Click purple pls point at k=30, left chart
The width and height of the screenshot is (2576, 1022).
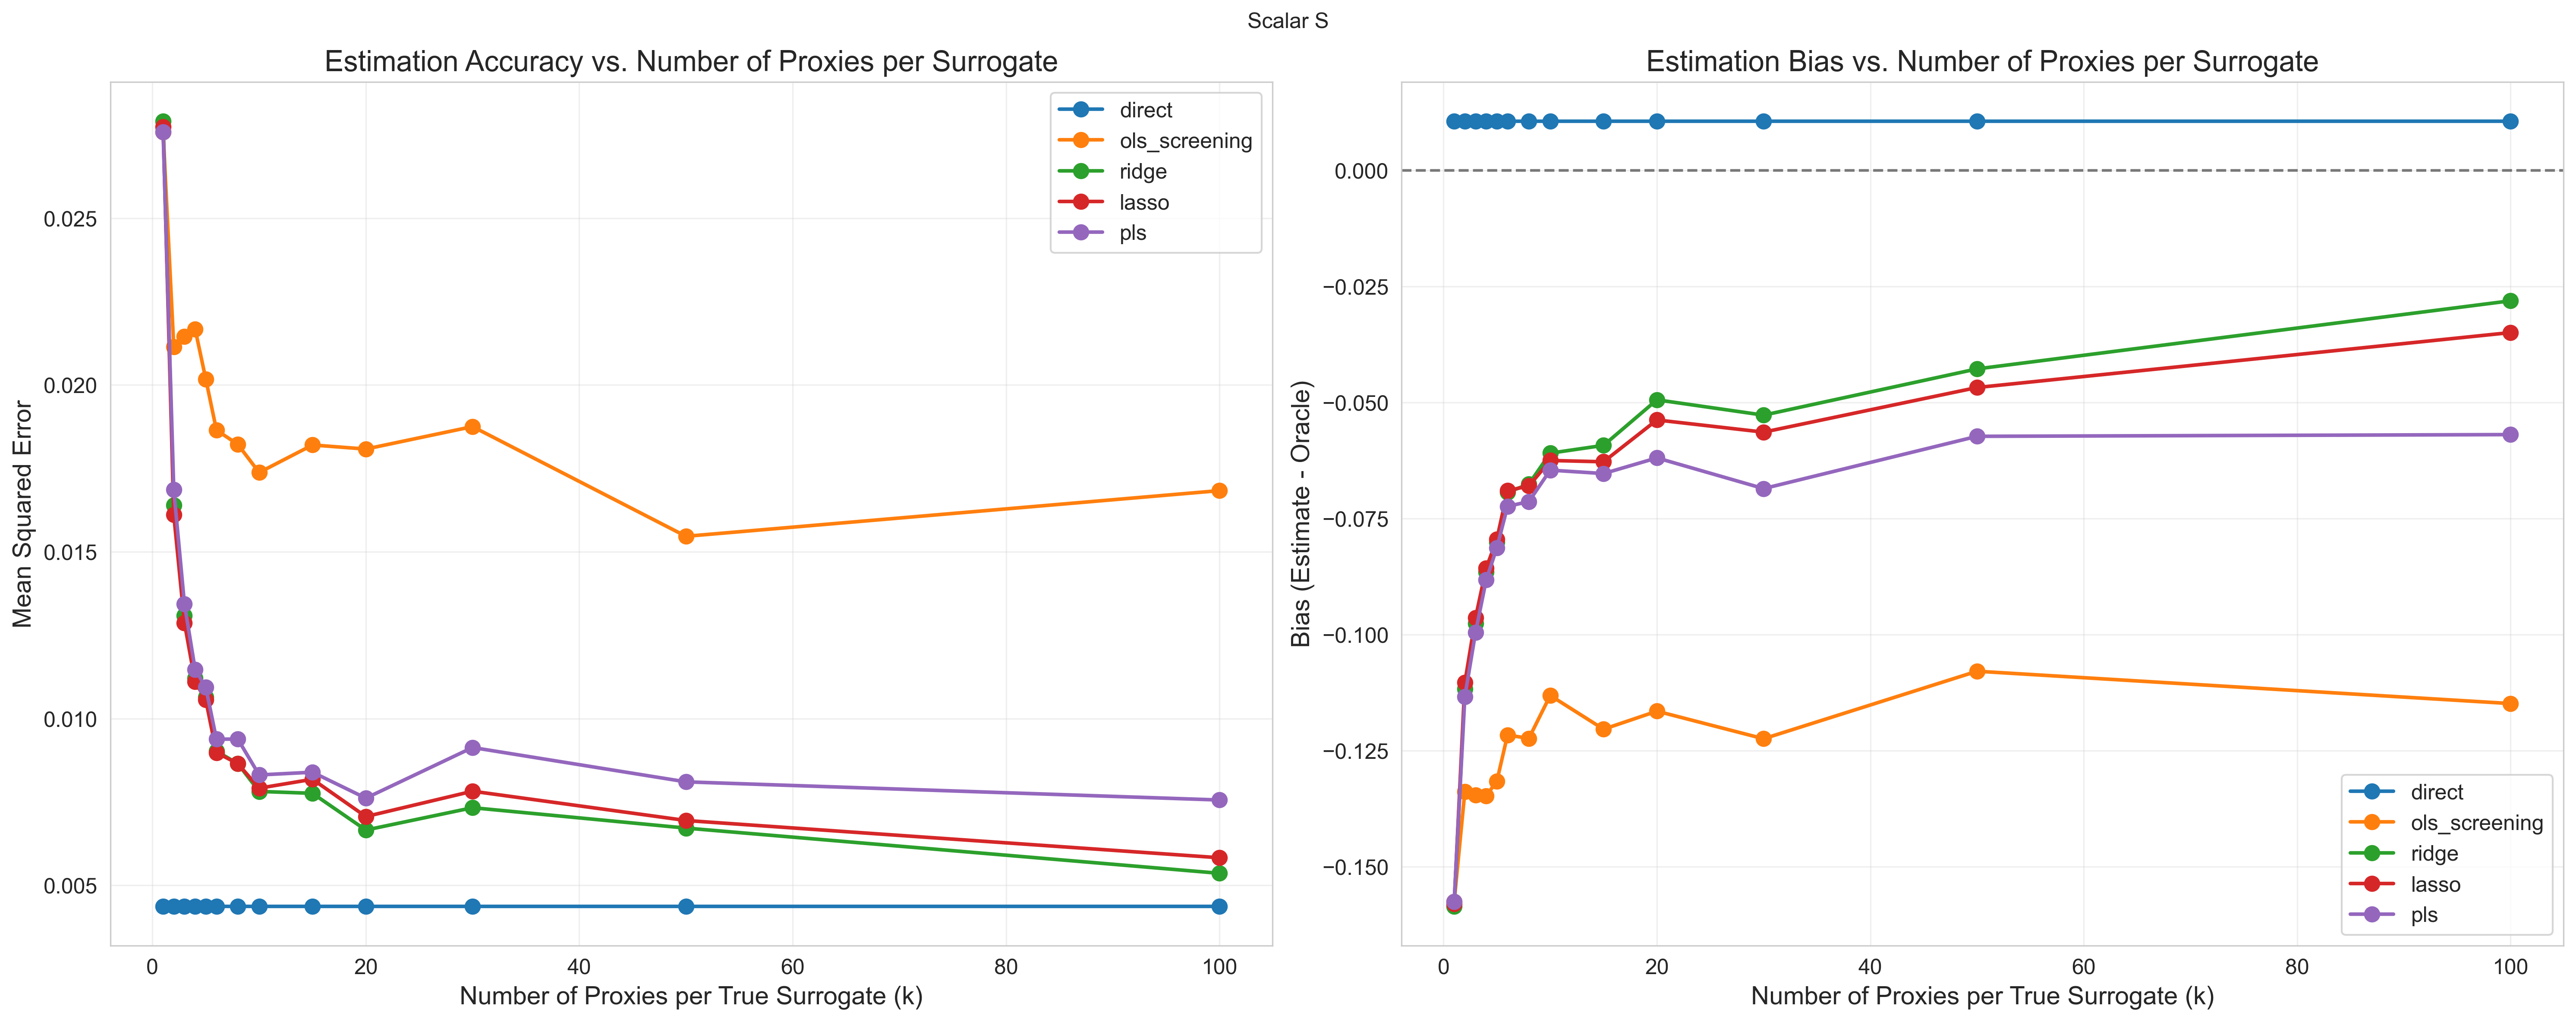473,747
